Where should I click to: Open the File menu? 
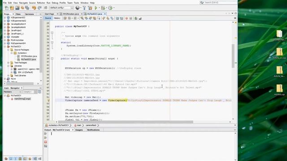pos(5,3)
